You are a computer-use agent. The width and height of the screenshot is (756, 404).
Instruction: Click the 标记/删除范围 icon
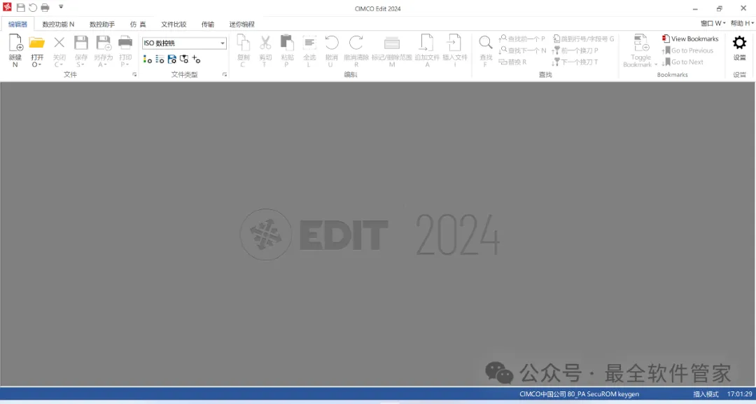pos(391,43)
